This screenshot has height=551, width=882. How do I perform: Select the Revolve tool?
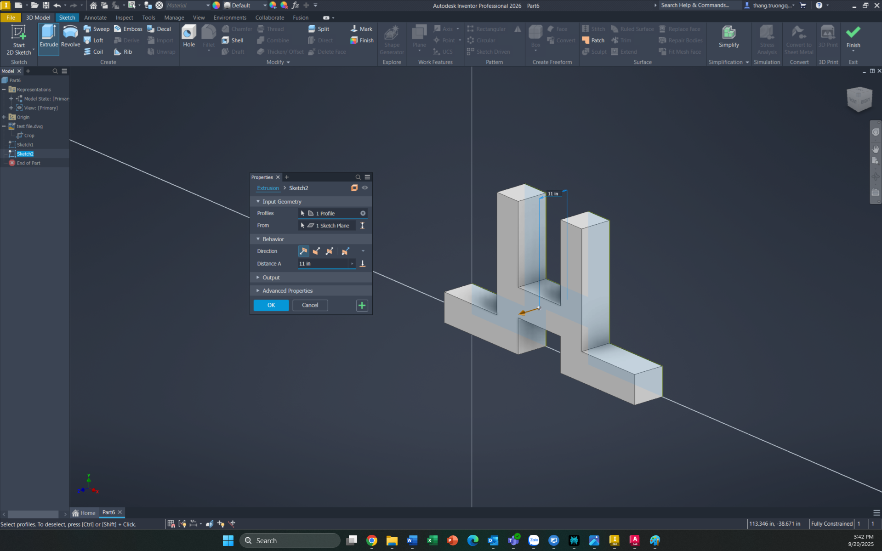[70, 37]
